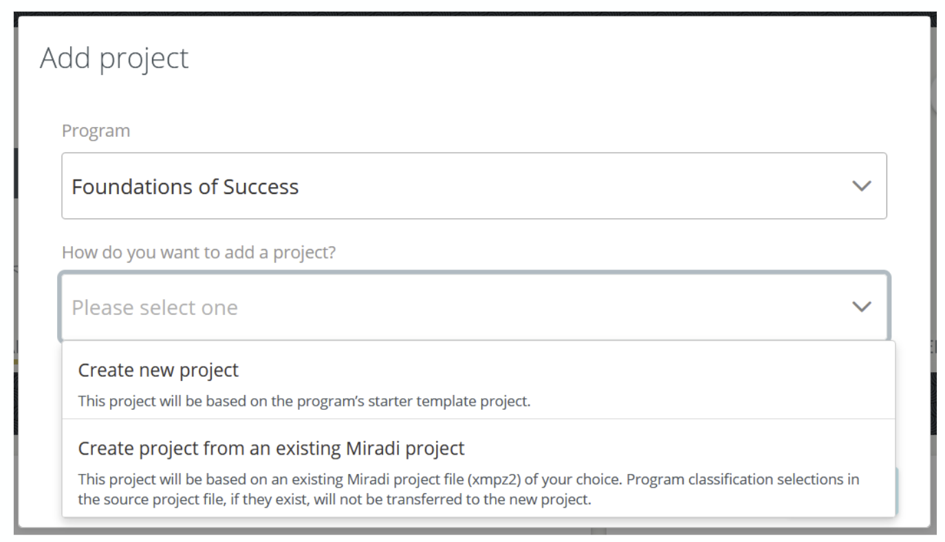Collapse the list using the lower chevron arrow
The image size is (945, 542).
pos(861,307)
